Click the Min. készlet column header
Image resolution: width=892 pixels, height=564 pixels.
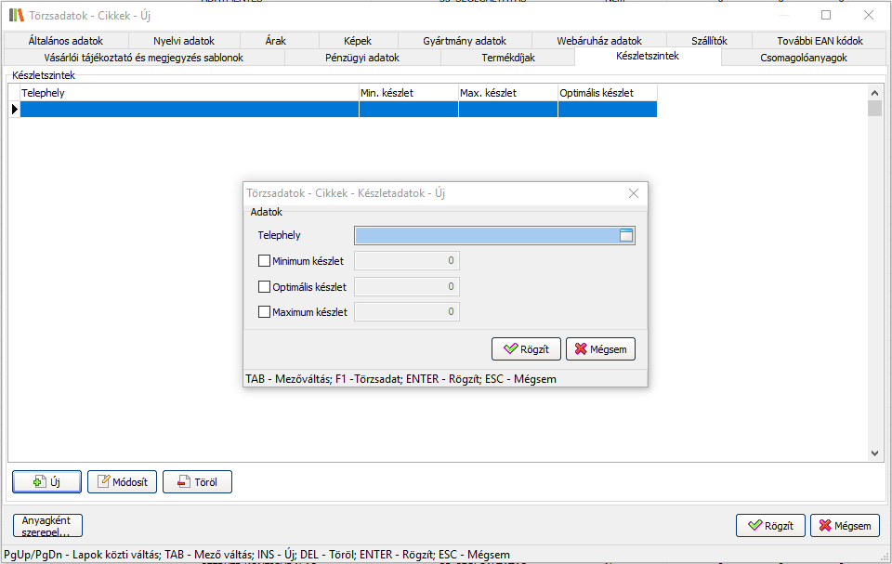point(408,93)
